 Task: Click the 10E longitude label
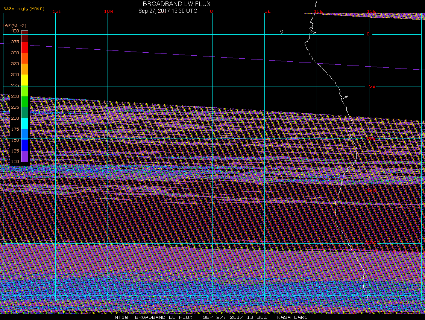(319, 11)
